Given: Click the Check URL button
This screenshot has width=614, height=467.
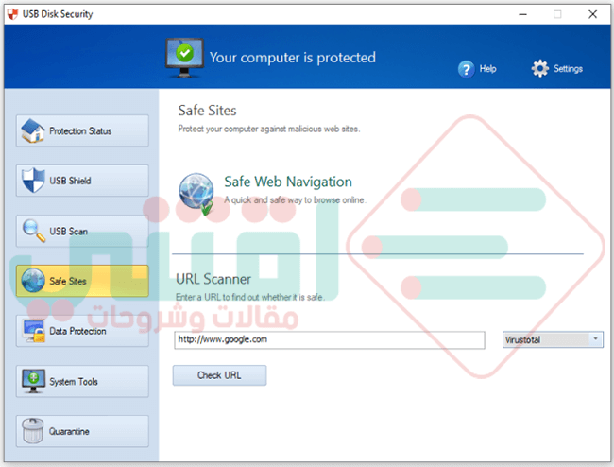Looking at the screenshot, I should click(219, 375).
